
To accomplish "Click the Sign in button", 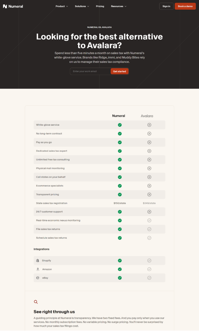I will tap(166, 6).
